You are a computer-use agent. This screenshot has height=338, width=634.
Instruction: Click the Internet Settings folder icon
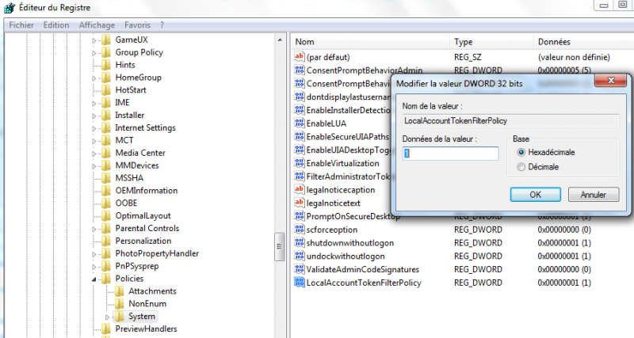(x=105, y=127)
